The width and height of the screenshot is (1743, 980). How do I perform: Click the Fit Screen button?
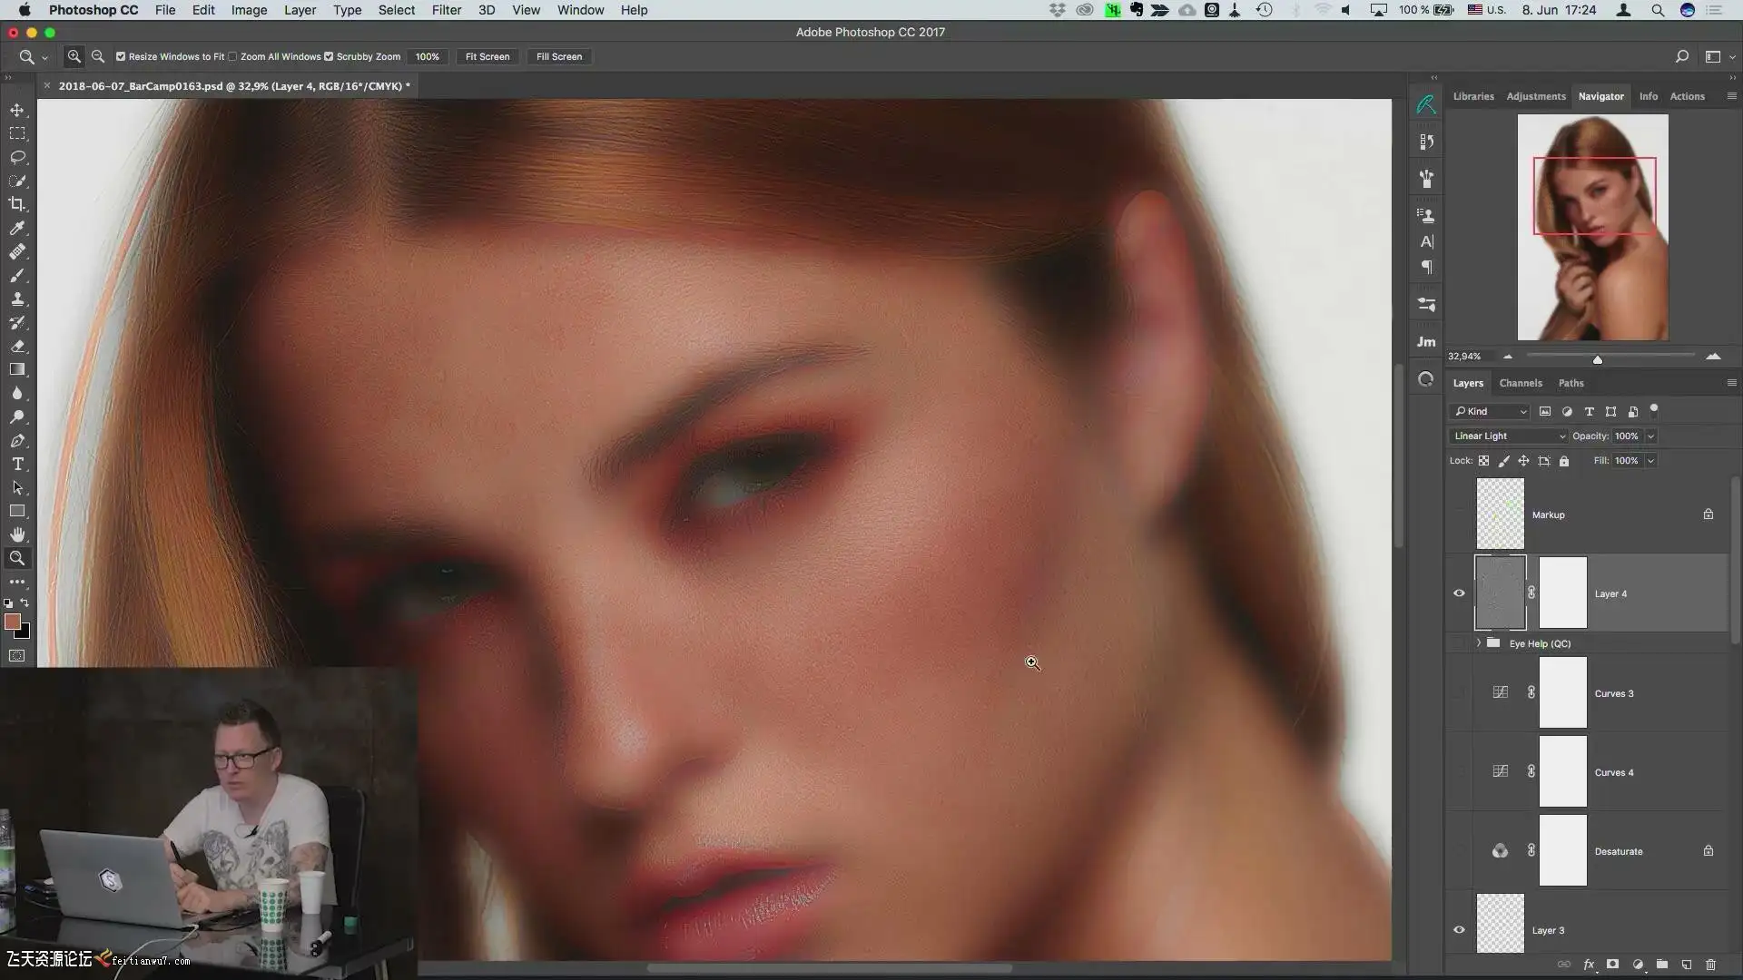coord(487,56)
